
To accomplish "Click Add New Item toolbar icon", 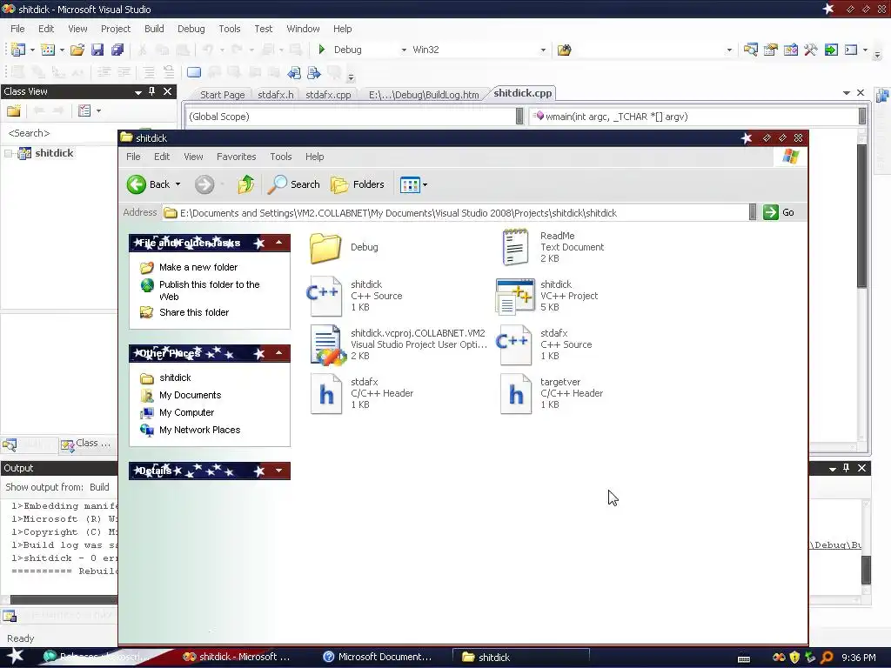I will point(48,50).
